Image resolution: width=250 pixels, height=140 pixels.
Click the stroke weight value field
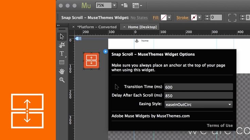click(x=216, y=18)
